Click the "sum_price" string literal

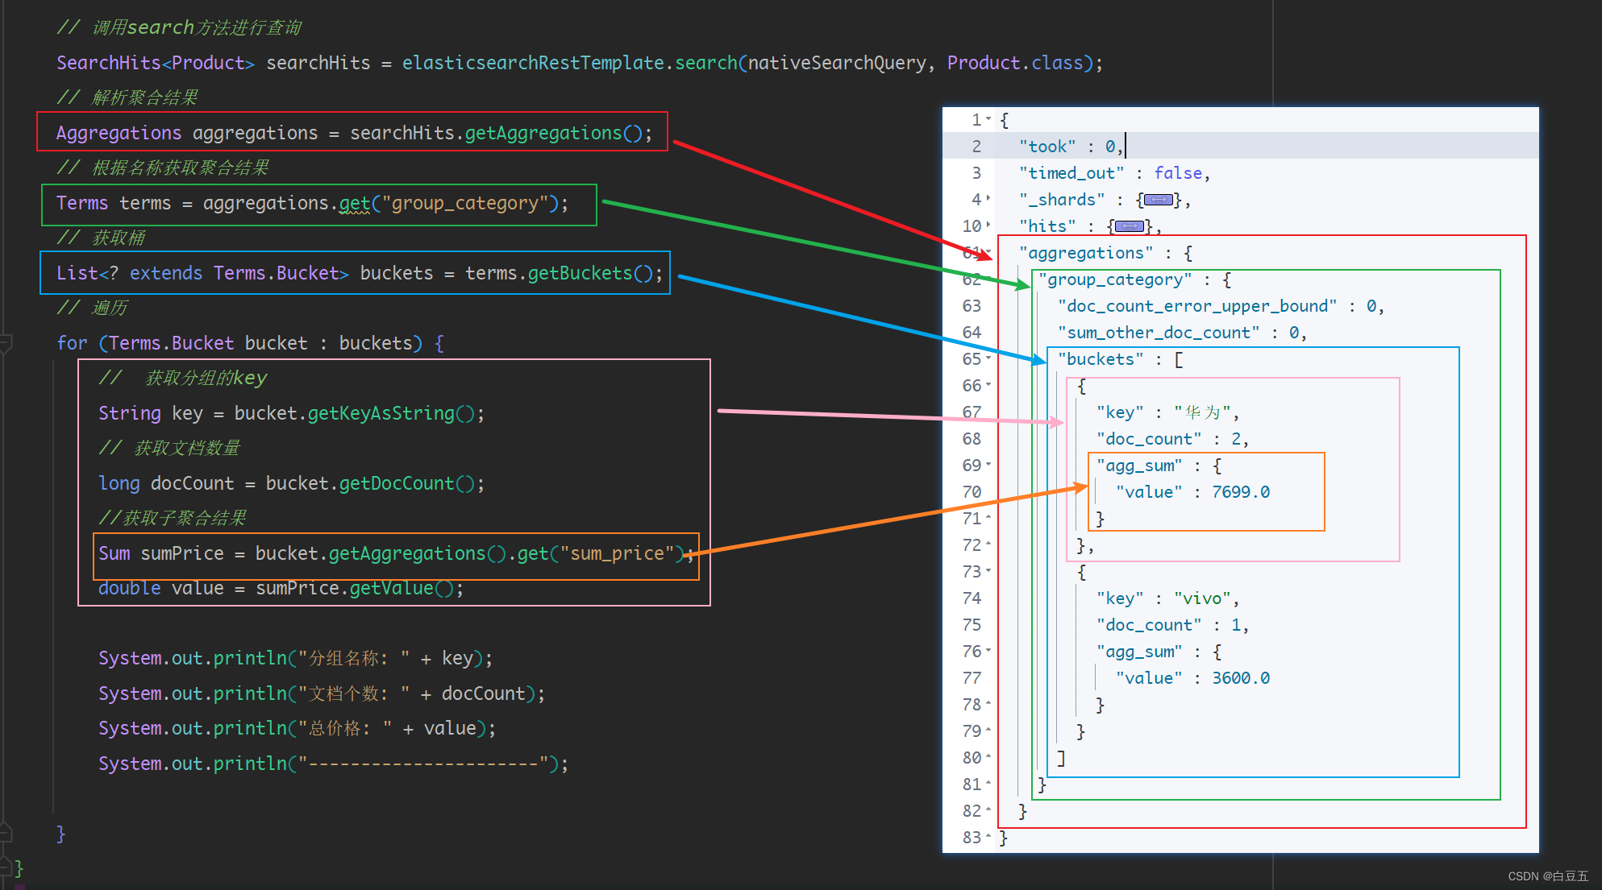pos(617,553)
